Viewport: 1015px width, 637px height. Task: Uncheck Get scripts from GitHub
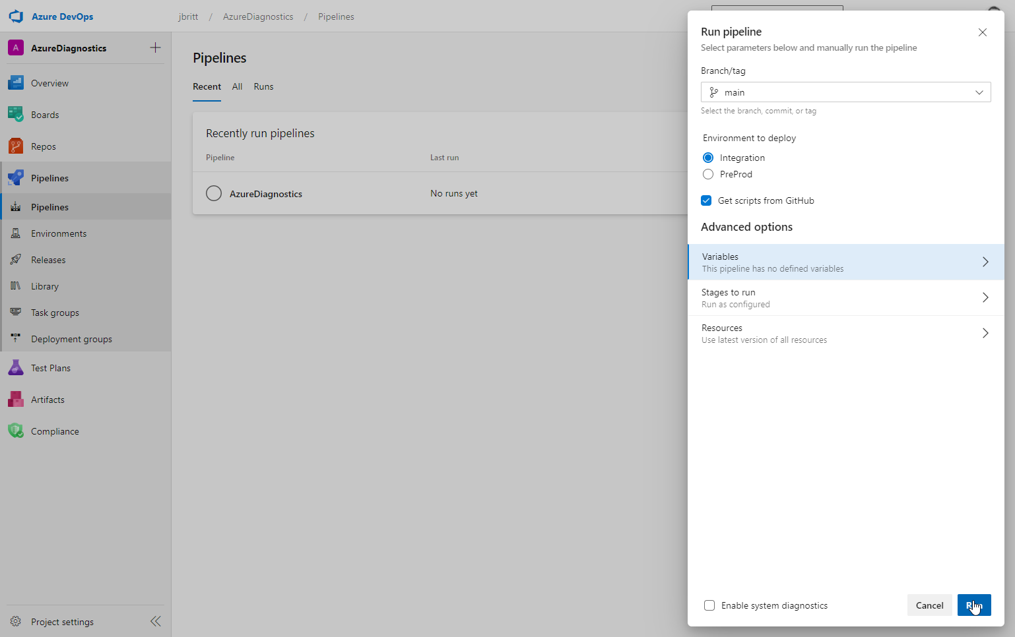tap(706, 200)
